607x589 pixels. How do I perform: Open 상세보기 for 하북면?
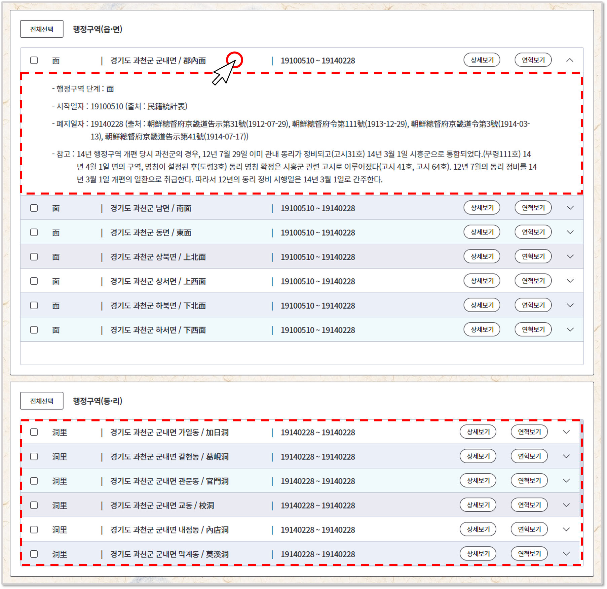pos(482,305)
